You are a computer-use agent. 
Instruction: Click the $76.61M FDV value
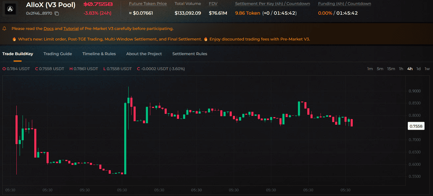[218, 13]
